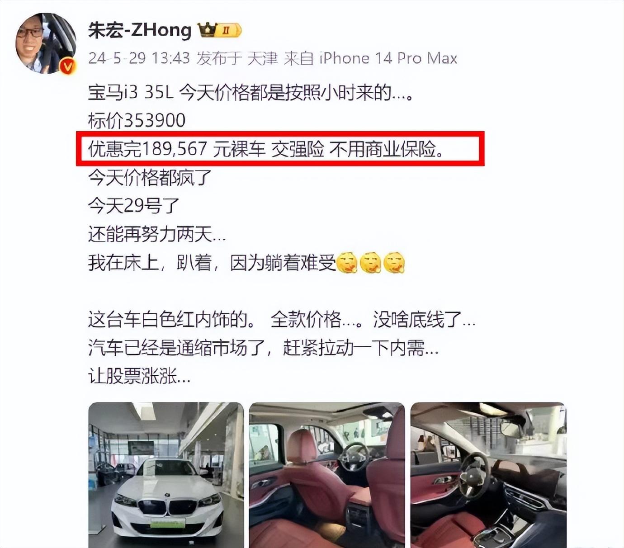Click the 今天29号了 text line
Image resolution: width=624 pixels, height=548 pixels.
[x=134, y=206]
